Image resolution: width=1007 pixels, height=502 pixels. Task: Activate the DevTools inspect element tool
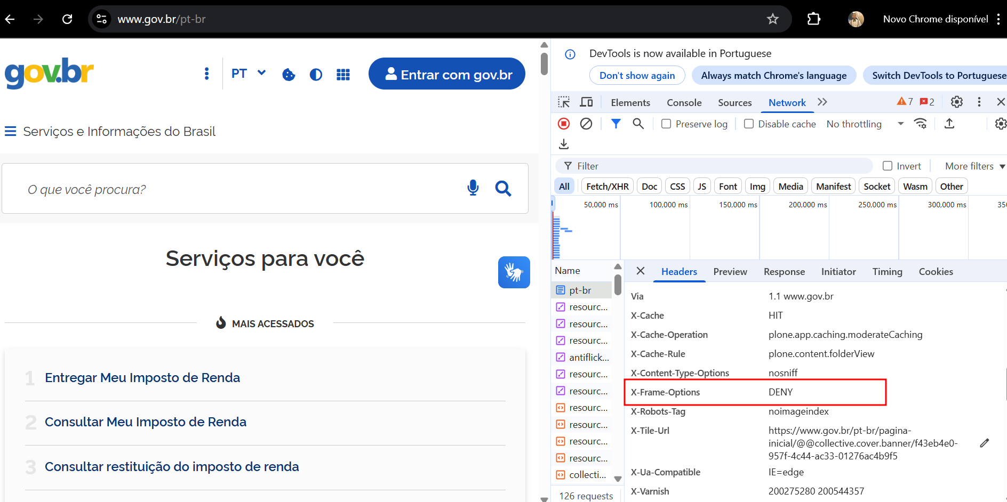click(564, 102)
